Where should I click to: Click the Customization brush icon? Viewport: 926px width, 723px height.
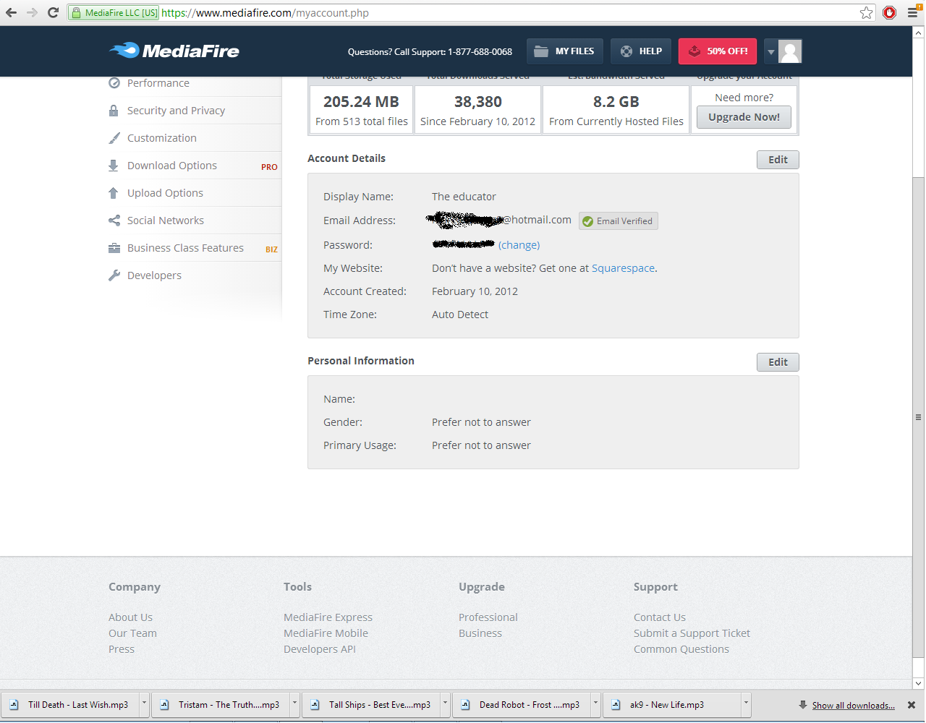[114, 138]
